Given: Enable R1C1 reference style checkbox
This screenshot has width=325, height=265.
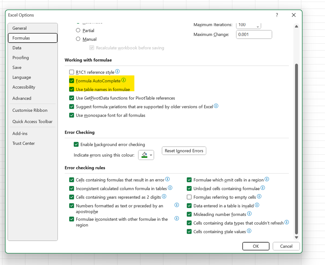Looking at the screenshot, I should (72, 72).
